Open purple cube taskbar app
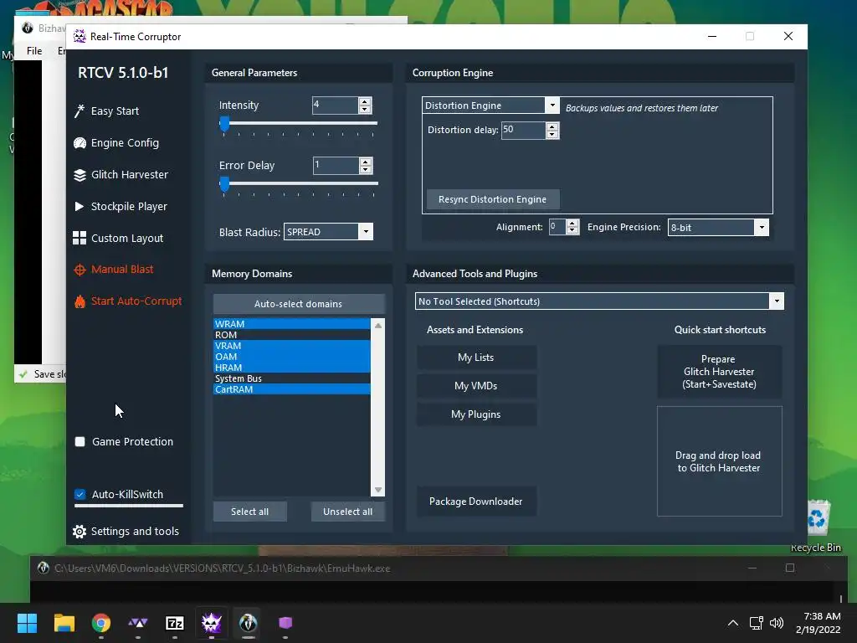 click(285, 623)
